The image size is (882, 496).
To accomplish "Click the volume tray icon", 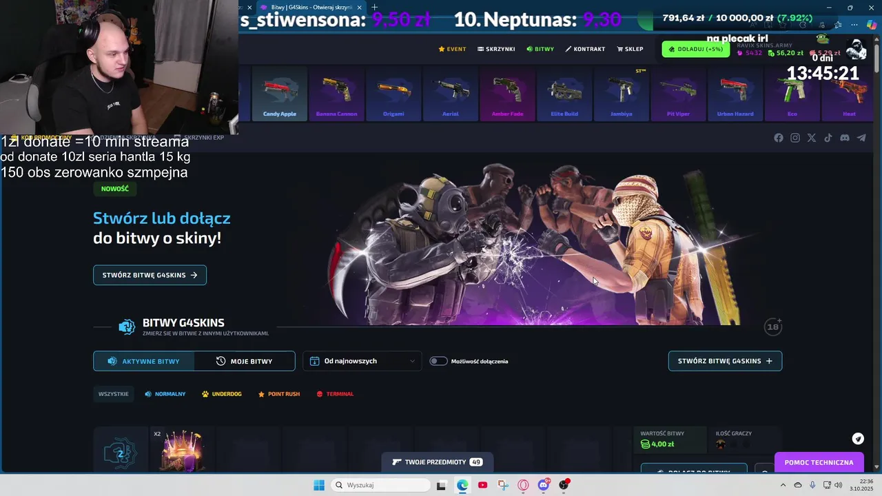I will point(839,485).
